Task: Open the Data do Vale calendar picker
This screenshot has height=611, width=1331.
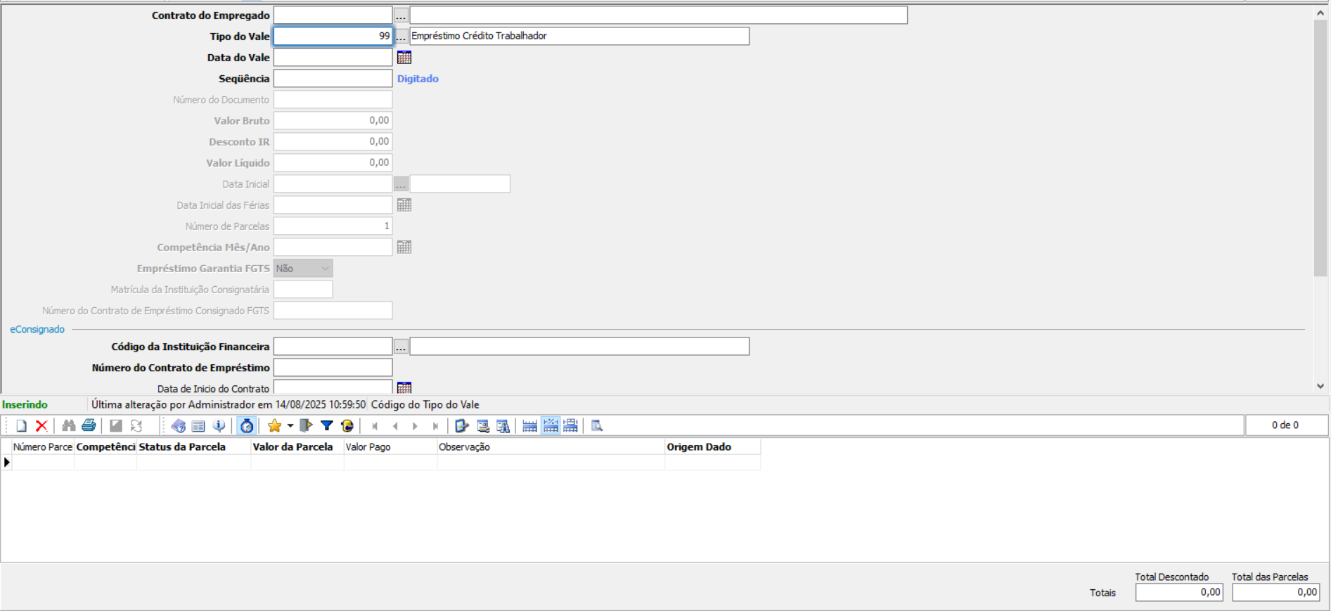Action: (404, 58)
